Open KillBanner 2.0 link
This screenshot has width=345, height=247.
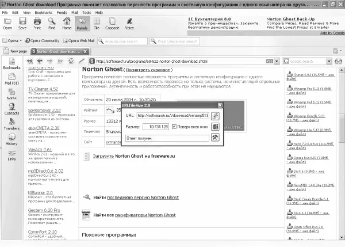click(x=40, y=192)
